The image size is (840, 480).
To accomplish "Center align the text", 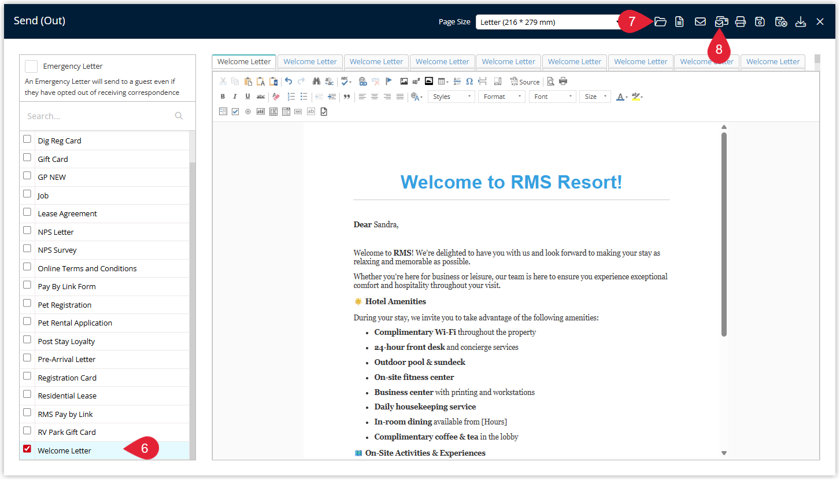I will (375, 97).
